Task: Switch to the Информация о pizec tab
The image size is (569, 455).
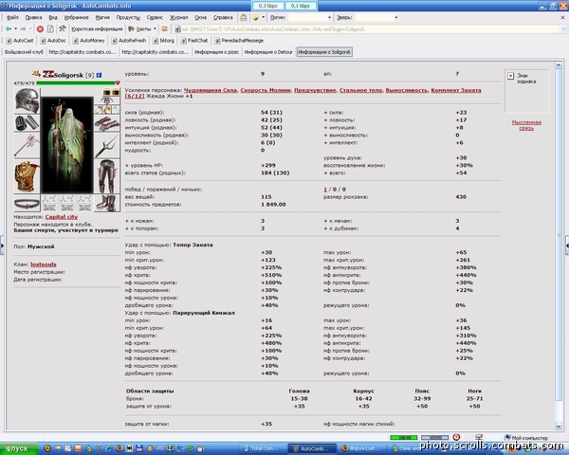Action: pos(216,52)
